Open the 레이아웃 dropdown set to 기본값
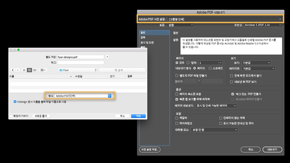Viewport: 290px width, 163px height. [x=258, y=68]
